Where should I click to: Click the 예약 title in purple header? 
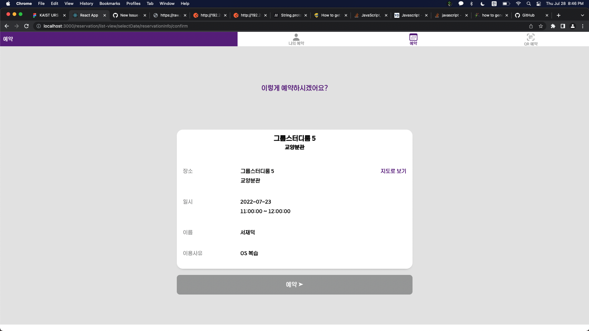click(8, 39)
